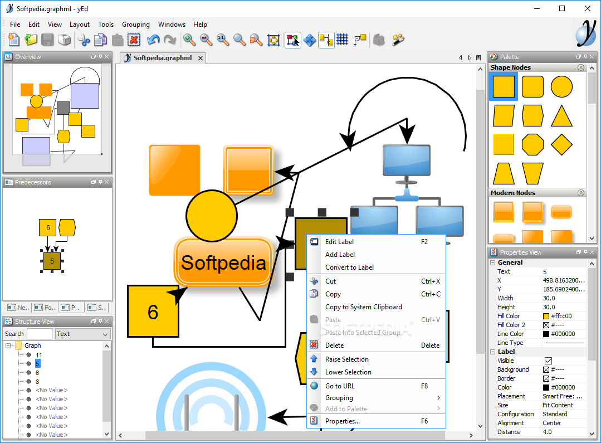Select the hexagon shape node in palette

coord(533,116)
